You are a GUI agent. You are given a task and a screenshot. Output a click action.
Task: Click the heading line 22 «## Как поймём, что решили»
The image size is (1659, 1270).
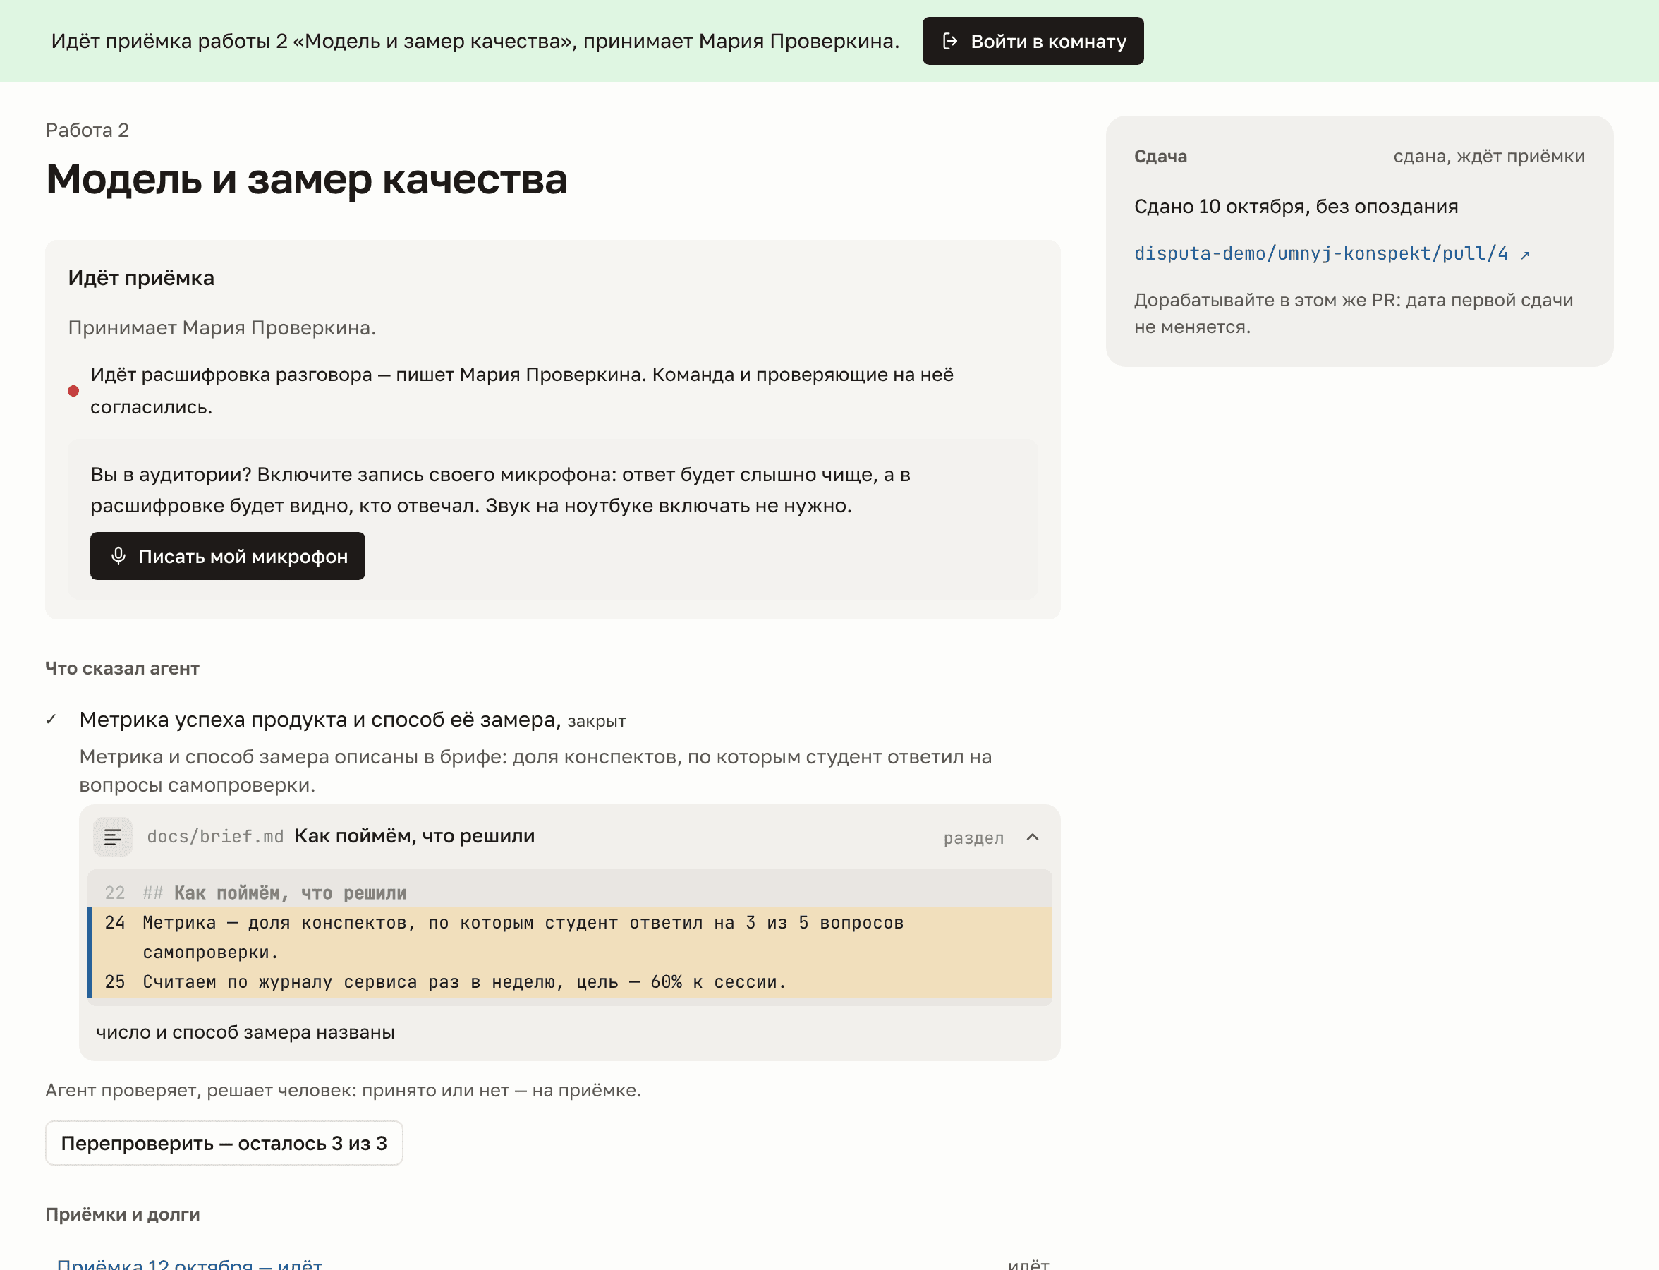(x=571, y=893)
